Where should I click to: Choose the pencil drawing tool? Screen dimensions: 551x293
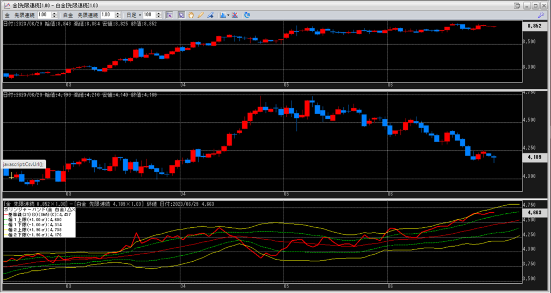click(201, 15)
